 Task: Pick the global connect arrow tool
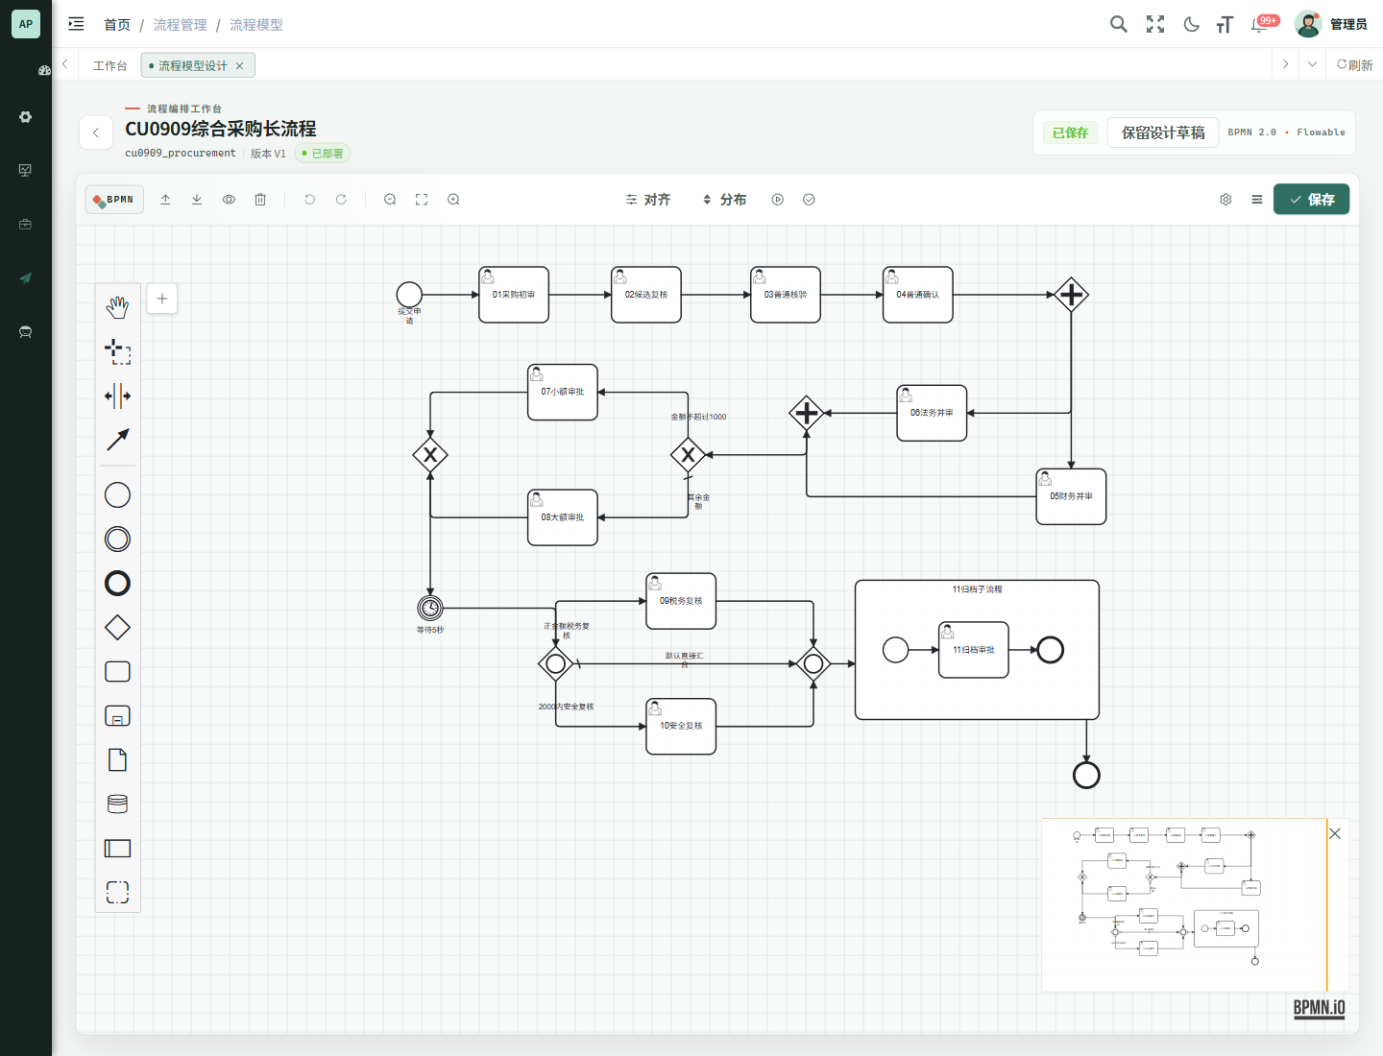117,440
